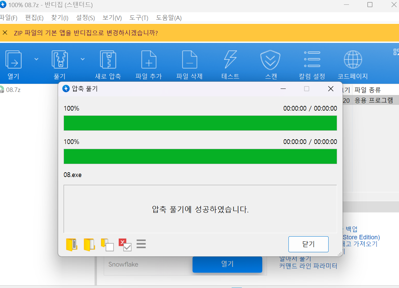
Task: Click the 파일 추가 toolbar icon
Action: [149, 60]
